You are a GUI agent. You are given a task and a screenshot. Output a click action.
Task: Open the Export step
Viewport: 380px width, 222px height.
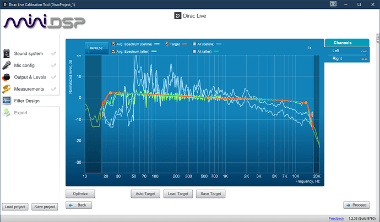tap(20, 113)
